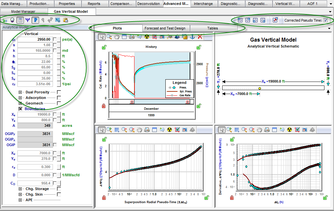Close the Analytical Model panel

[90, 28]
